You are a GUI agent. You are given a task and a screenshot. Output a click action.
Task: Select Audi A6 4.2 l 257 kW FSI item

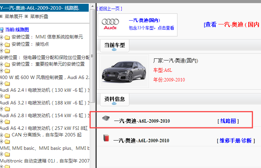pyautogui.click(x=44, y=128)
